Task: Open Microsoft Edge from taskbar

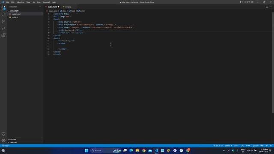Action: (x=131, y=151)
